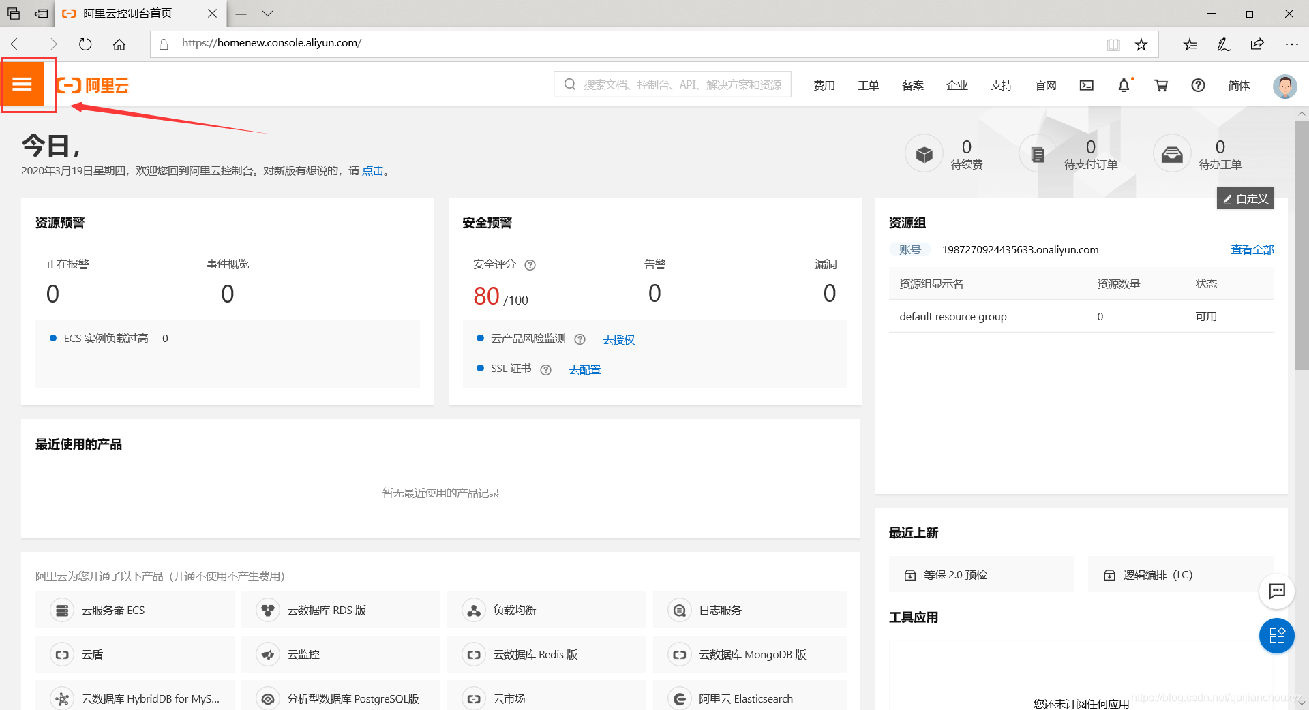Open the user avatar menu
This screenshot has height=710, width=1309.
pos(1285,86)
